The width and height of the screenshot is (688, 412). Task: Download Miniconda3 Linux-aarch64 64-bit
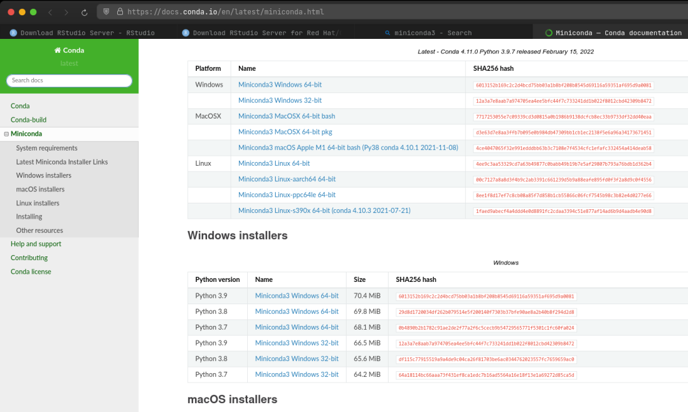point(287,179)
